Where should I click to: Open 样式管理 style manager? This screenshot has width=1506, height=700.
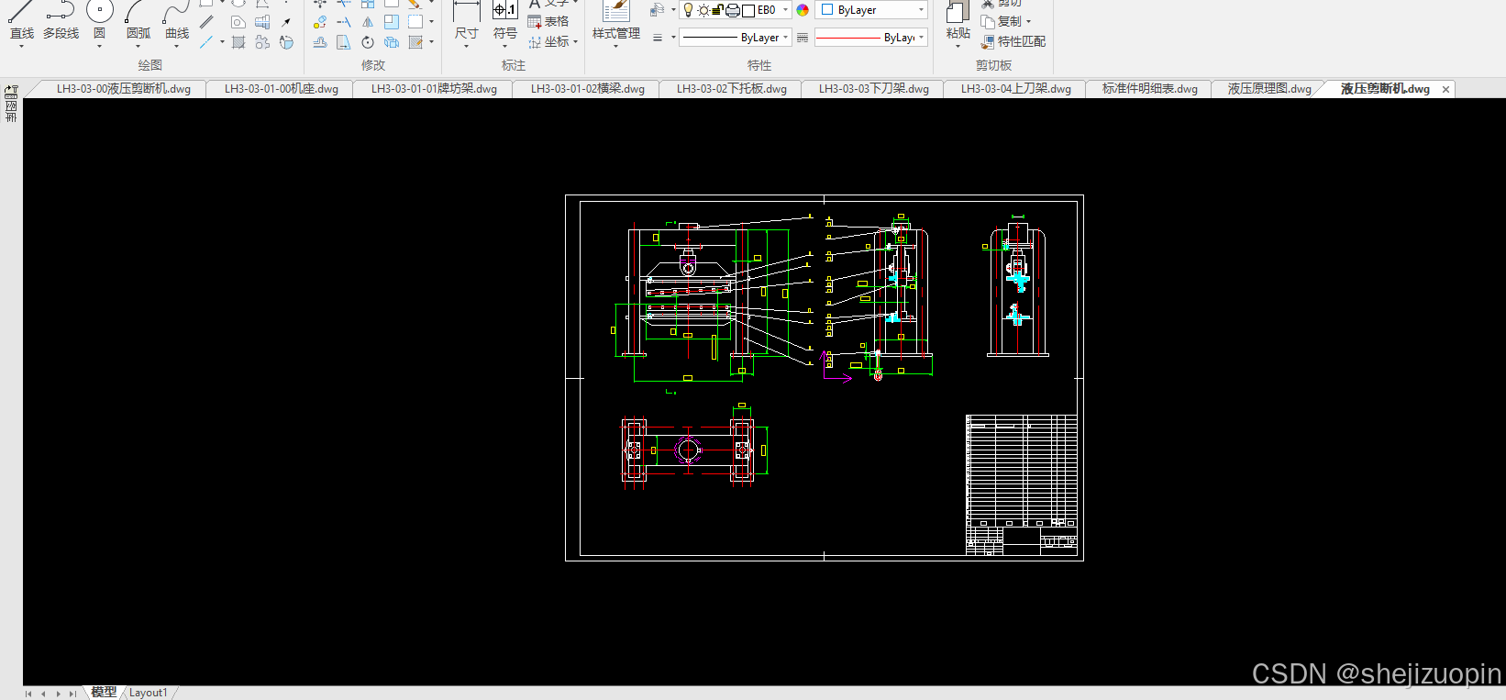[615, 22]
